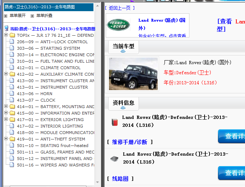Expand the 419-01 ANTI-THEFT SYSTEM node
The image size is (245, 187).
6,138
